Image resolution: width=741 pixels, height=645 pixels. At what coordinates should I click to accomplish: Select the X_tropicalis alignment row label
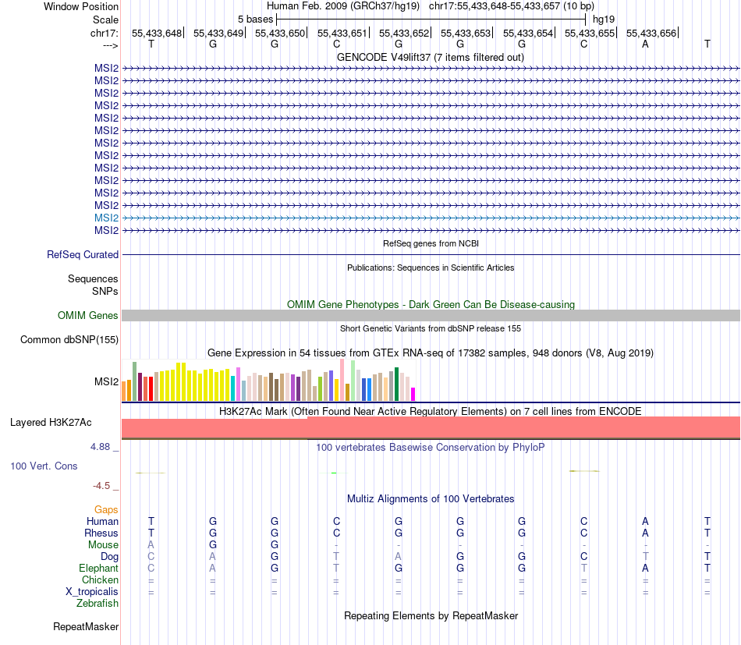92,592
